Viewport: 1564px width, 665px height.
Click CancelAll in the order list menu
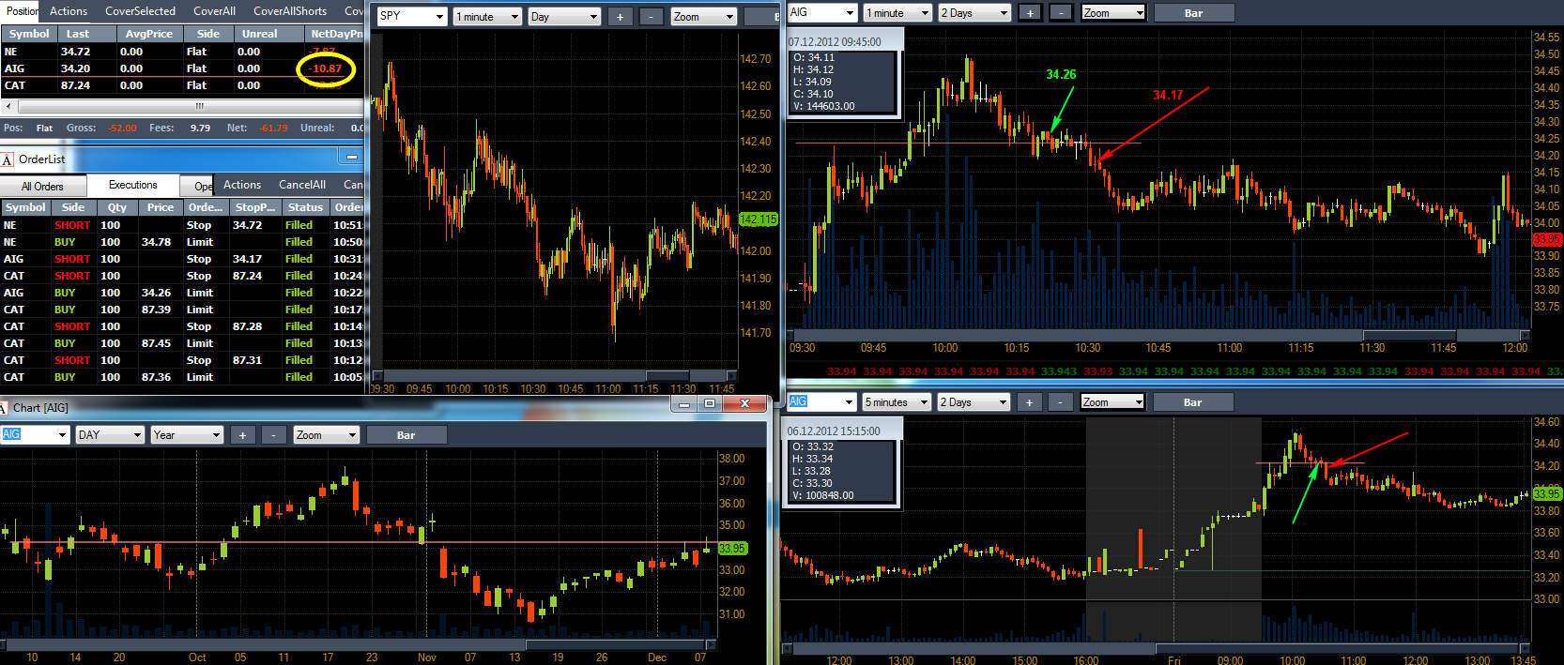click(302, 185)
